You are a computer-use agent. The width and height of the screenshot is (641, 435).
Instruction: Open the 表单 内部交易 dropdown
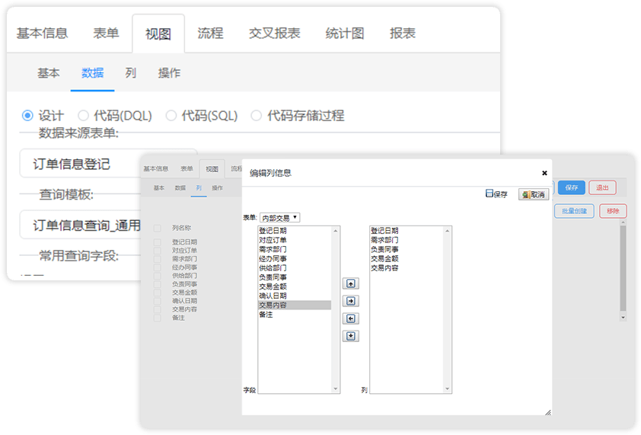tap(280, 218)
